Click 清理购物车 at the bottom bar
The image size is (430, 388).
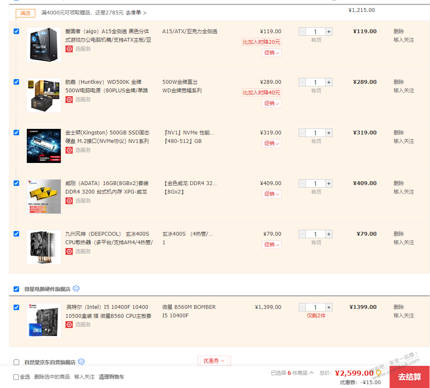coord(111,377)
